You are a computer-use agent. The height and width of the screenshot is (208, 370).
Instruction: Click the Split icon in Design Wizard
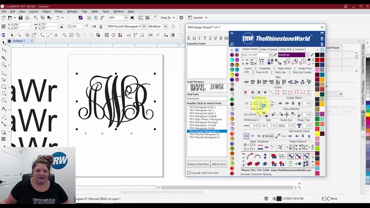click(264, 126)
